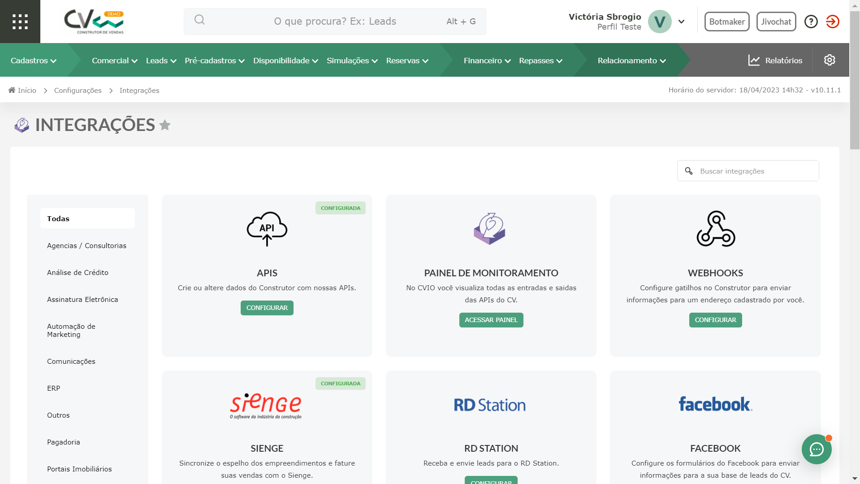860x484 pixels.
Task: Expand the Relacionamento menu
Action: pos(631,61)
